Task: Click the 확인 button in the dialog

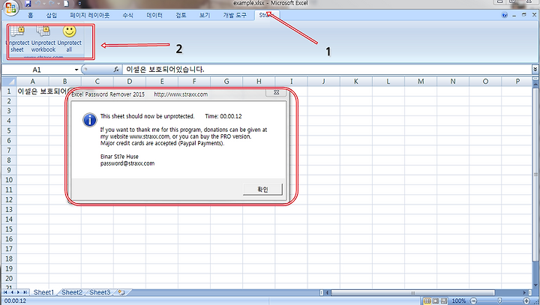Action: click(x=262, y=190)
